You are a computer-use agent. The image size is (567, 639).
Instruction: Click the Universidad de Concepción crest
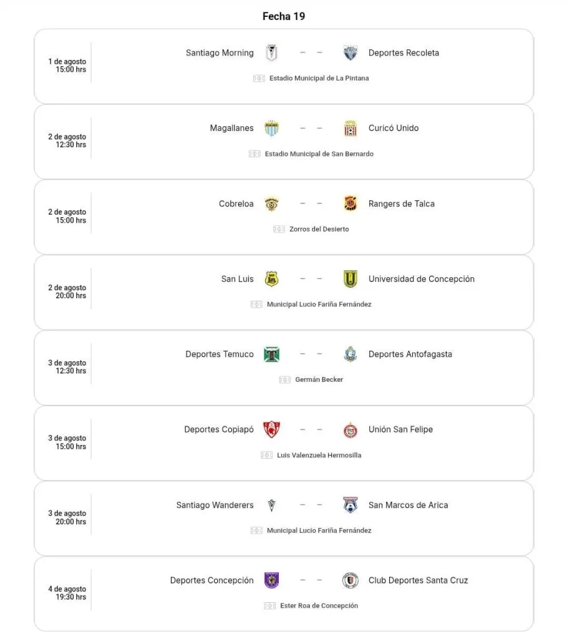tap(351, 279)
